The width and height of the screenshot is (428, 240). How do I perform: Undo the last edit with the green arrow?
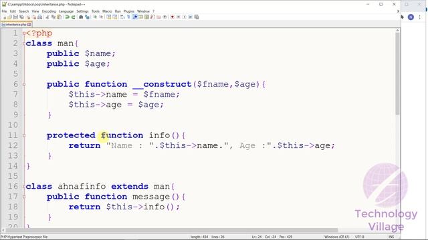(x=67, y=17)
